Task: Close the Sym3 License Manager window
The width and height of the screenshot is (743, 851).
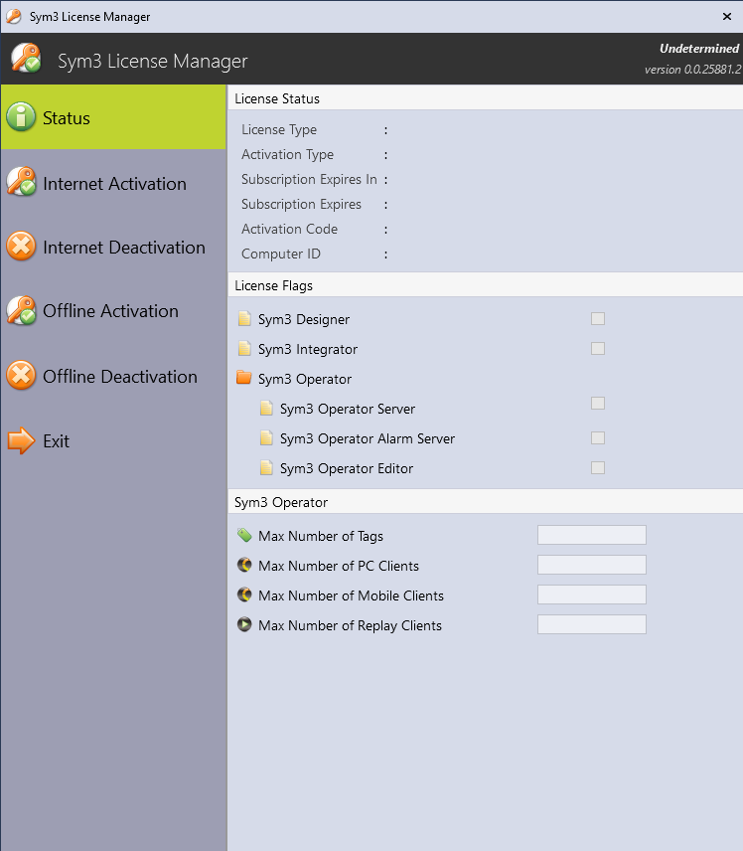Action: 727,16
